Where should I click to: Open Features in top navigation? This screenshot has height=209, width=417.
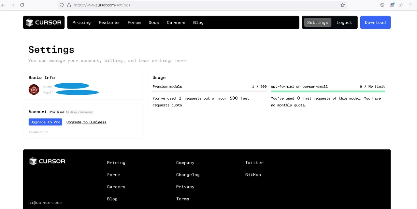109,22
